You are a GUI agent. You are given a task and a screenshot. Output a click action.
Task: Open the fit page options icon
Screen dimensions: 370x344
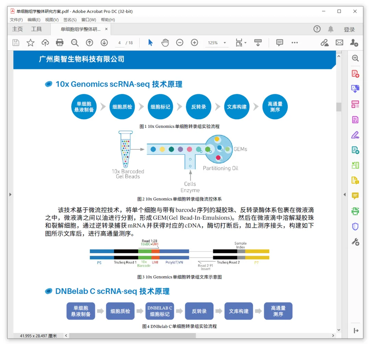pos(239,43)
